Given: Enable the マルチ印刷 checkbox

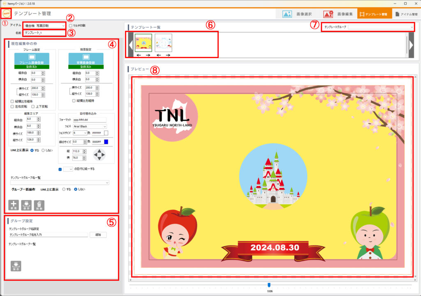Looking at the screenshot, I should click(71, 26).
